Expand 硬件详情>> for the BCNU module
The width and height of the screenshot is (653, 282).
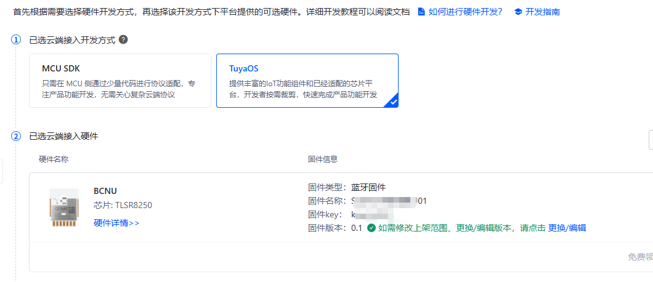coord(116,223)
